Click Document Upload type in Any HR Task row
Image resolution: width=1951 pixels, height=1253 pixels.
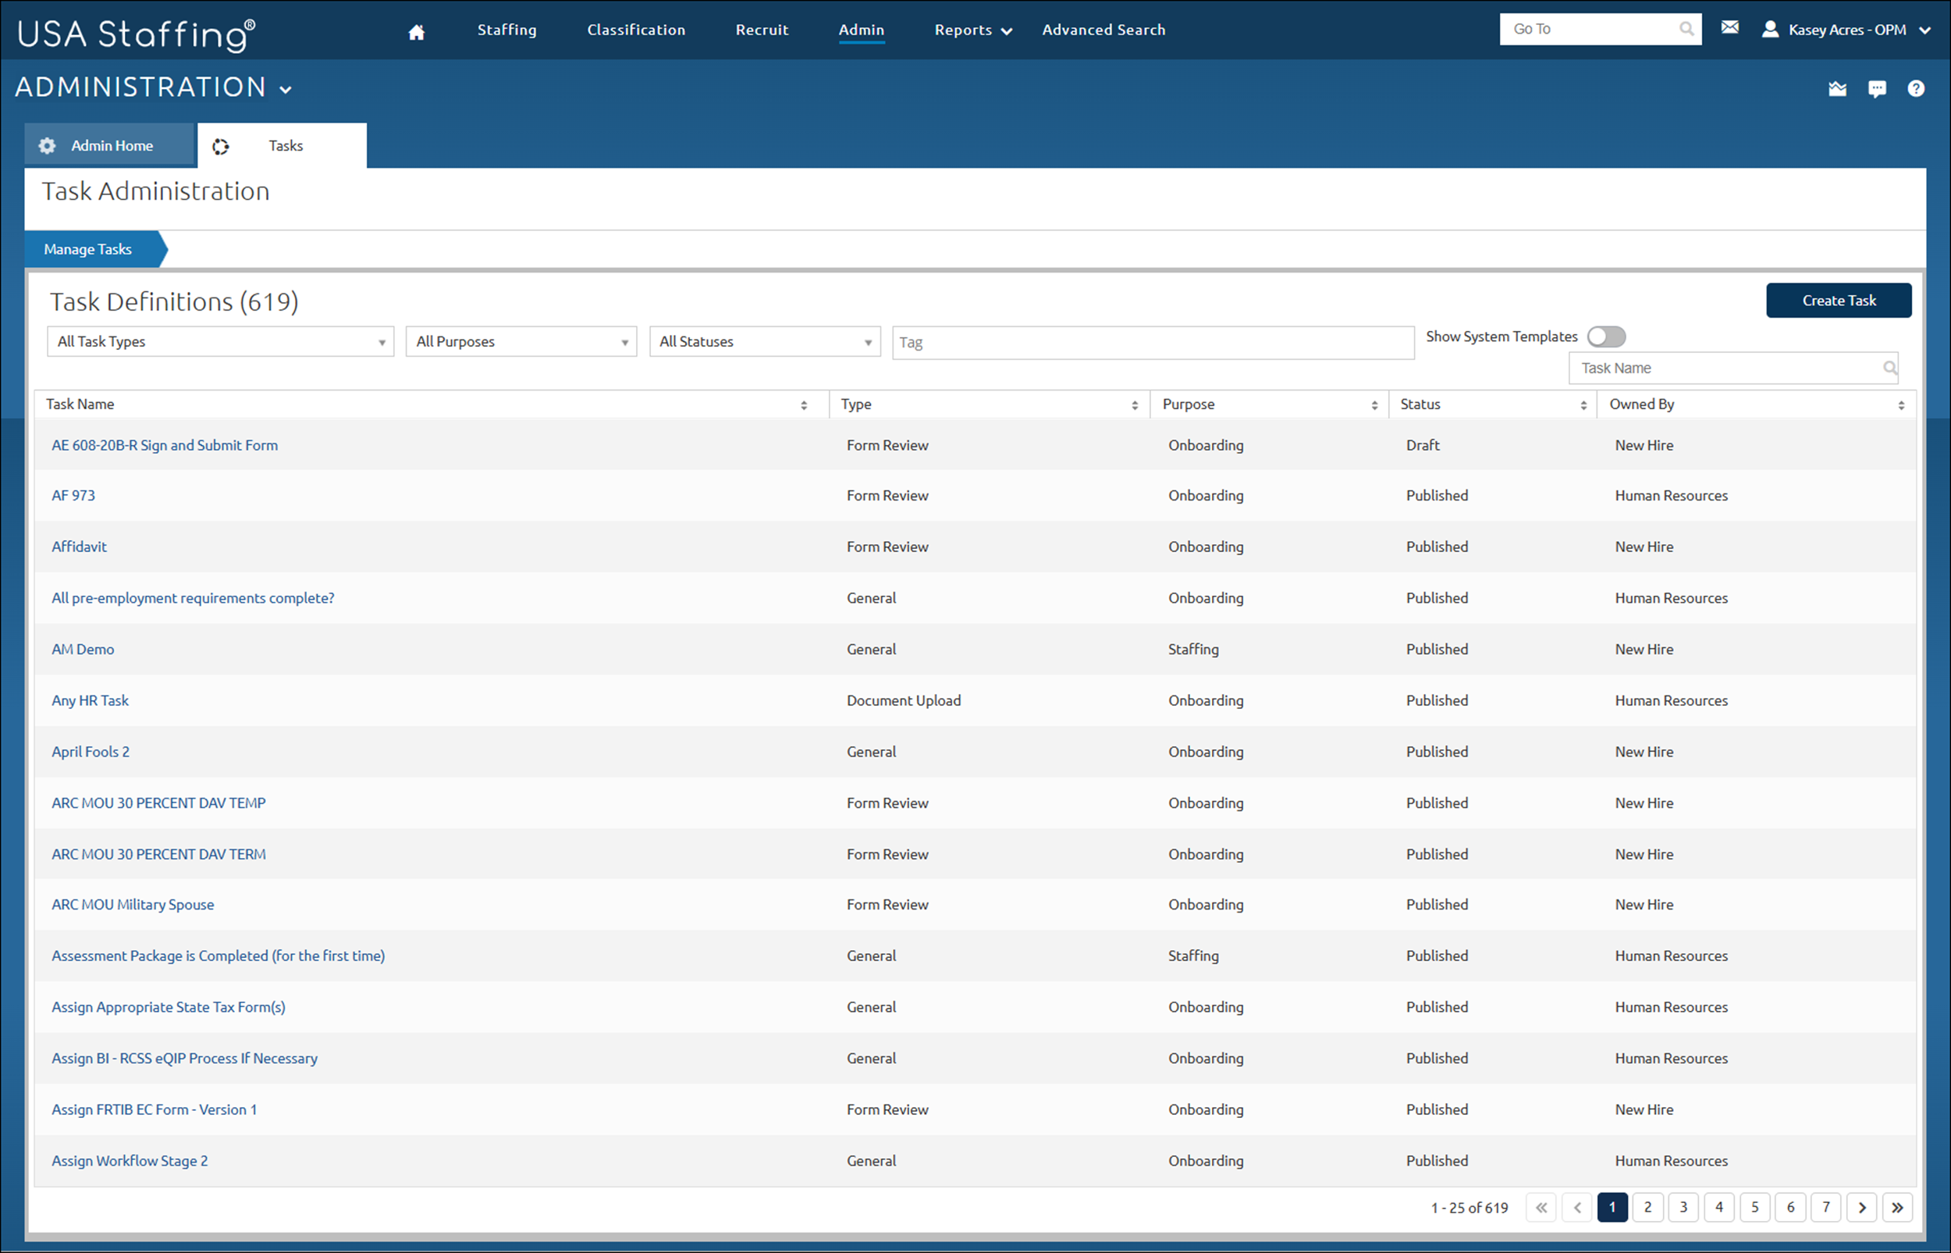[904, 700]
